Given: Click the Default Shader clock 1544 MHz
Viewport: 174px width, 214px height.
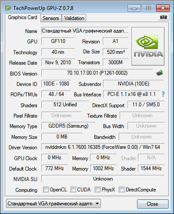Looking at the screenshot, I should click(151, 168).
